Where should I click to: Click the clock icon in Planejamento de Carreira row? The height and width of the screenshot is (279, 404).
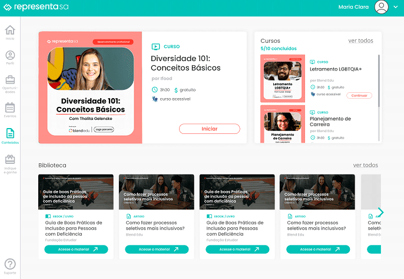point(313,137)
